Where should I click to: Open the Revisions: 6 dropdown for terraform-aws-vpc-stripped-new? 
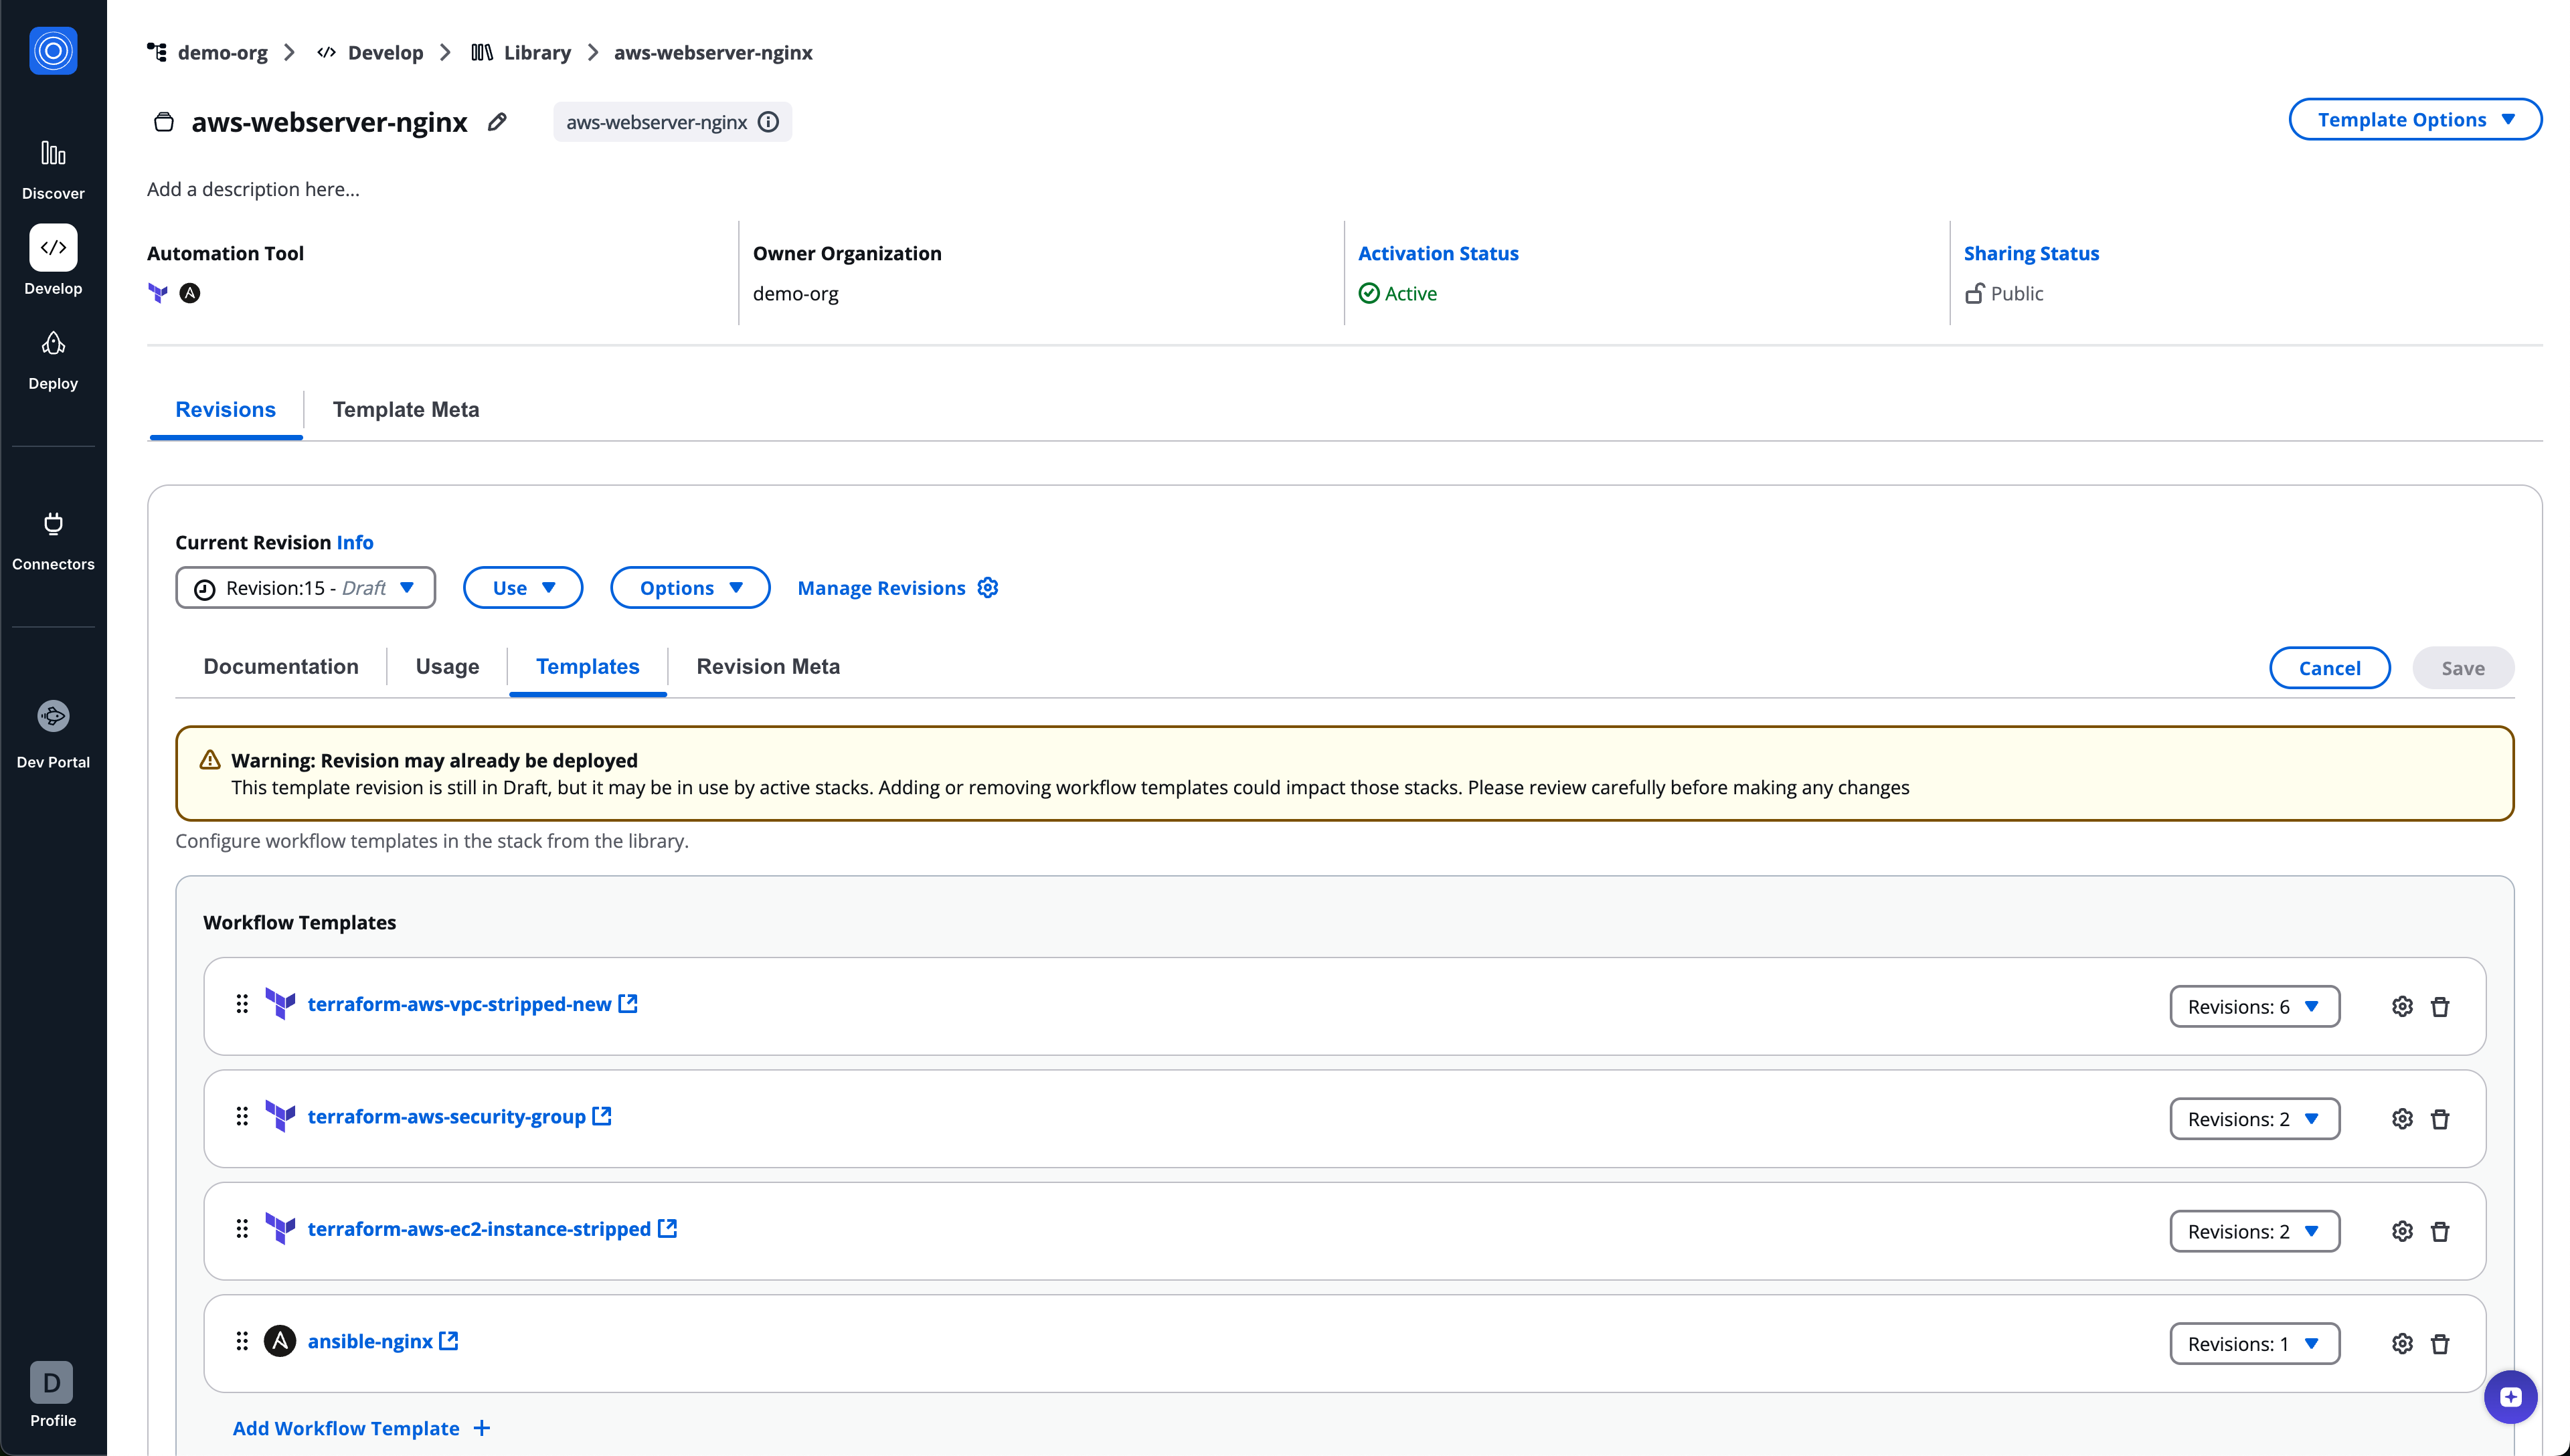pos(2251,1006)
